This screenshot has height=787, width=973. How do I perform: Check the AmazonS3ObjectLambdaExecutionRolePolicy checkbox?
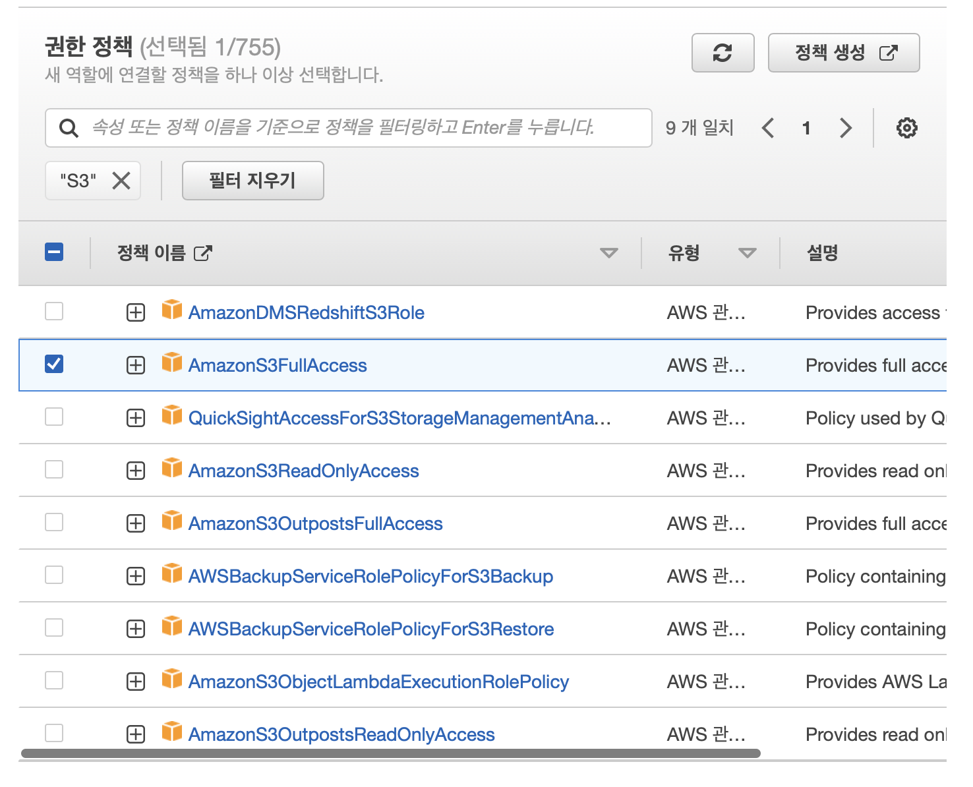(54, 680)
